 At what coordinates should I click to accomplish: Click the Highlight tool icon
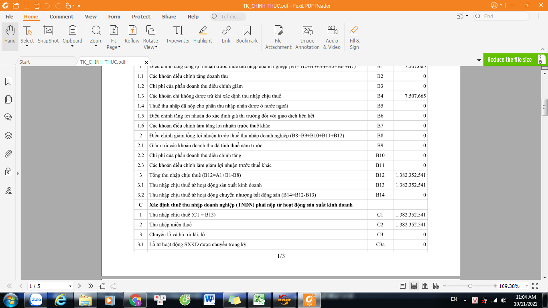[x=203, y=35]
